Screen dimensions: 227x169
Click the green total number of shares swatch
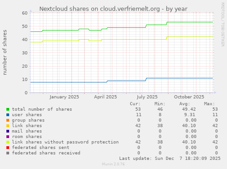click(x=8, y=109)
